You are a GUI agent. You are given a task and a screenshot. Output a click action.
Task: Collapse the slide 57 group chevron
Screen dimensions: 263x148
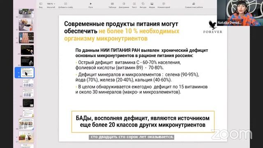point(17,137)
